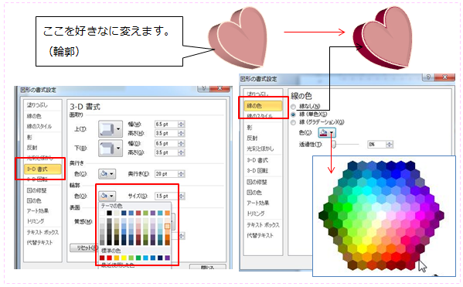Select 光彩とぼかし in 線の色 dialog sidebar
Viewport: 463px width, 287px height.
(x=260, y=149)
